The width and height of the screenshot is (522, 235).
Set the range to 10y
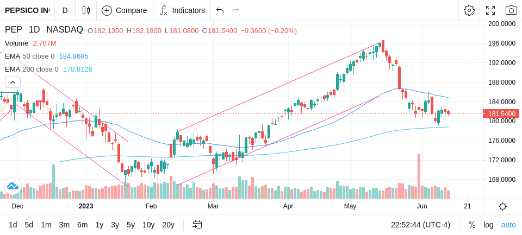pos(148,225)
